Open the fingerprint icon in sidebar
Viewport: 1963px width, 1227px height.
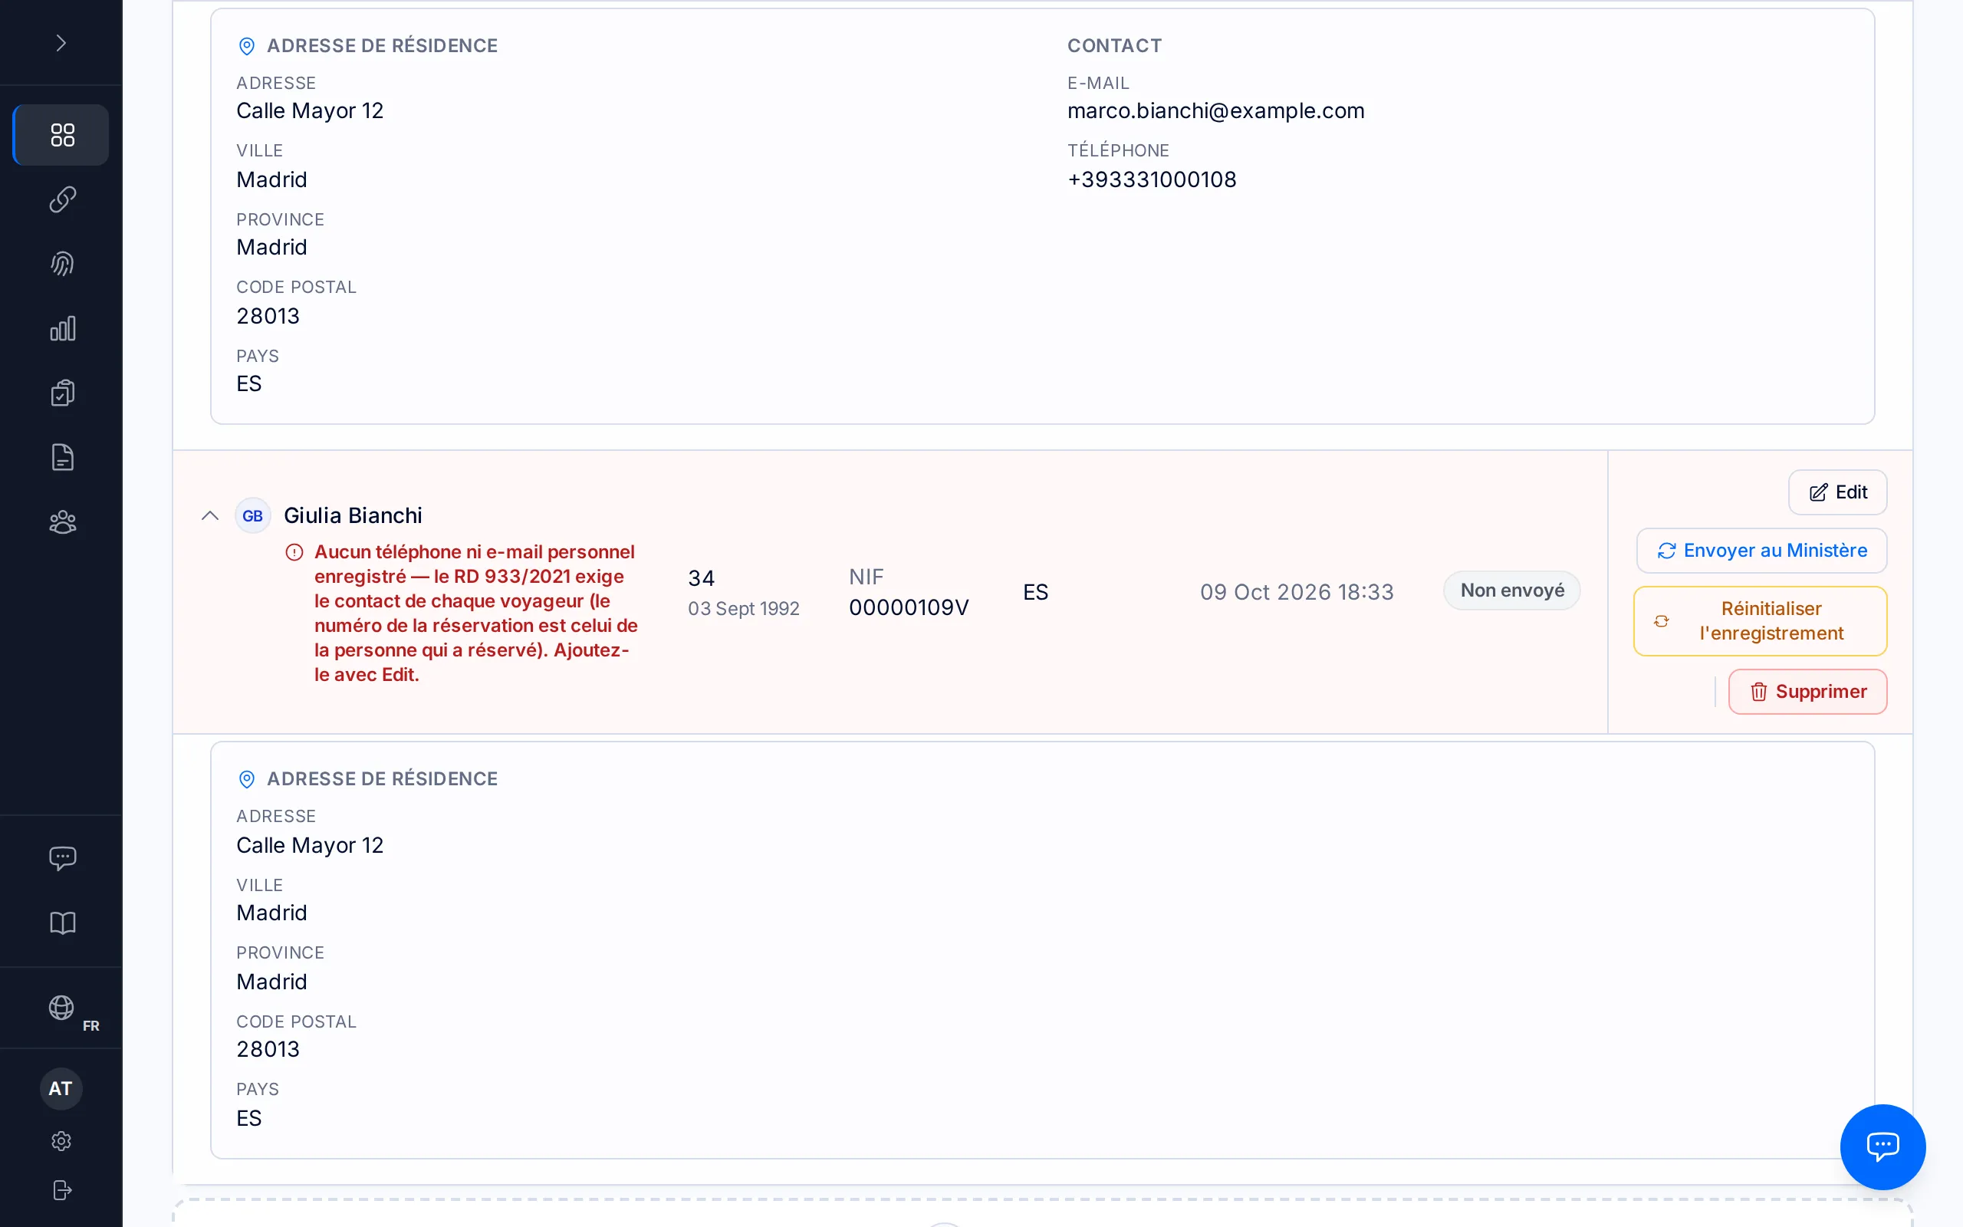62,264
